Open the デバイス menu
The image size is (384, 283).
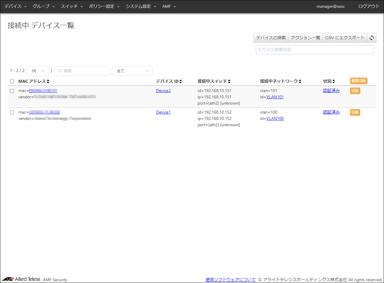(15, 6)
